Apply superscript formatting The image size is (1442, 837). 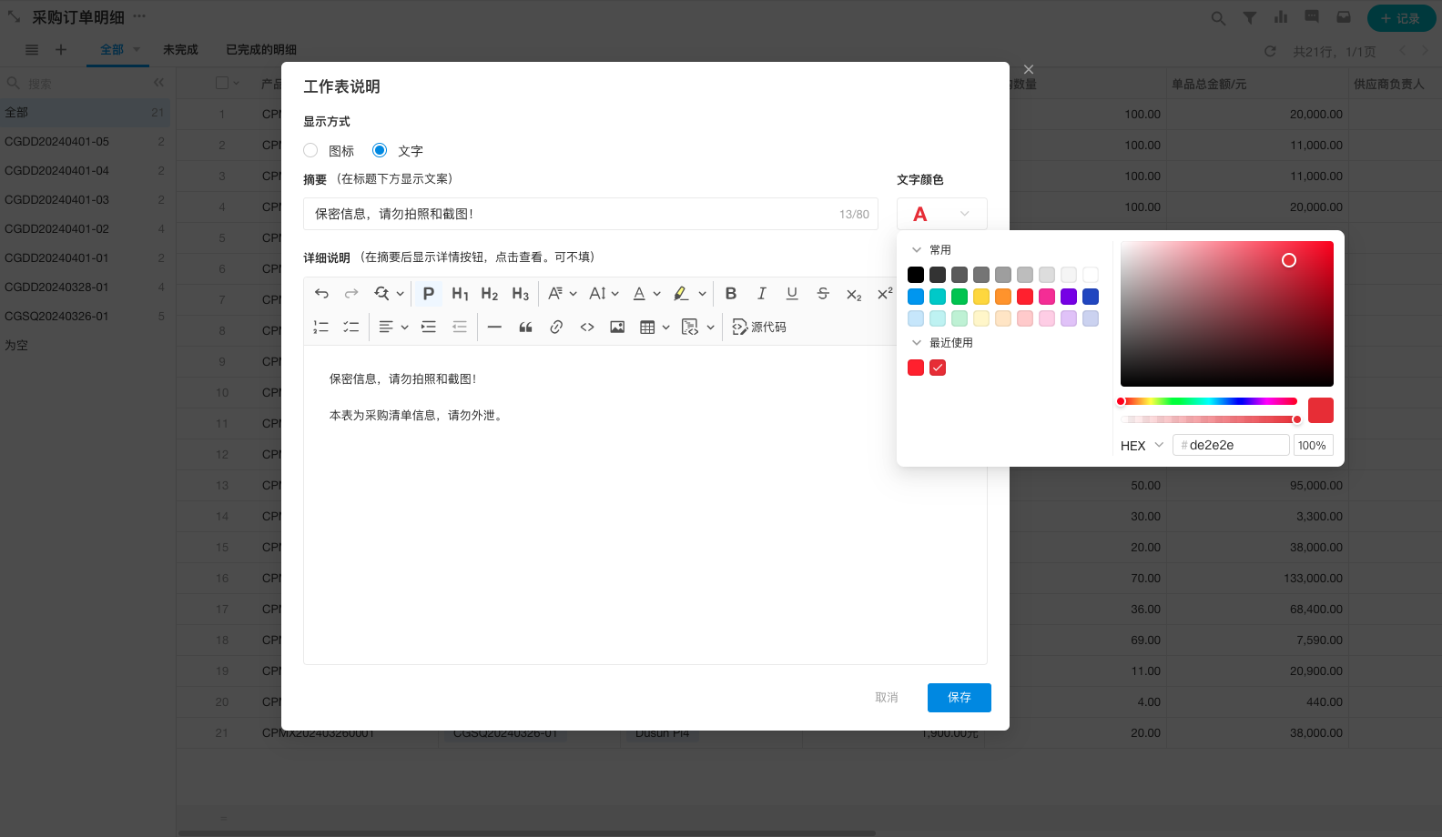click(885, 294)
